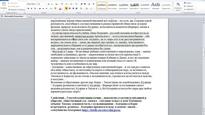The height and width of the screenshot is (115, 205).
Task: Apply the Заголовок 3 style
Action: (145, 6)
